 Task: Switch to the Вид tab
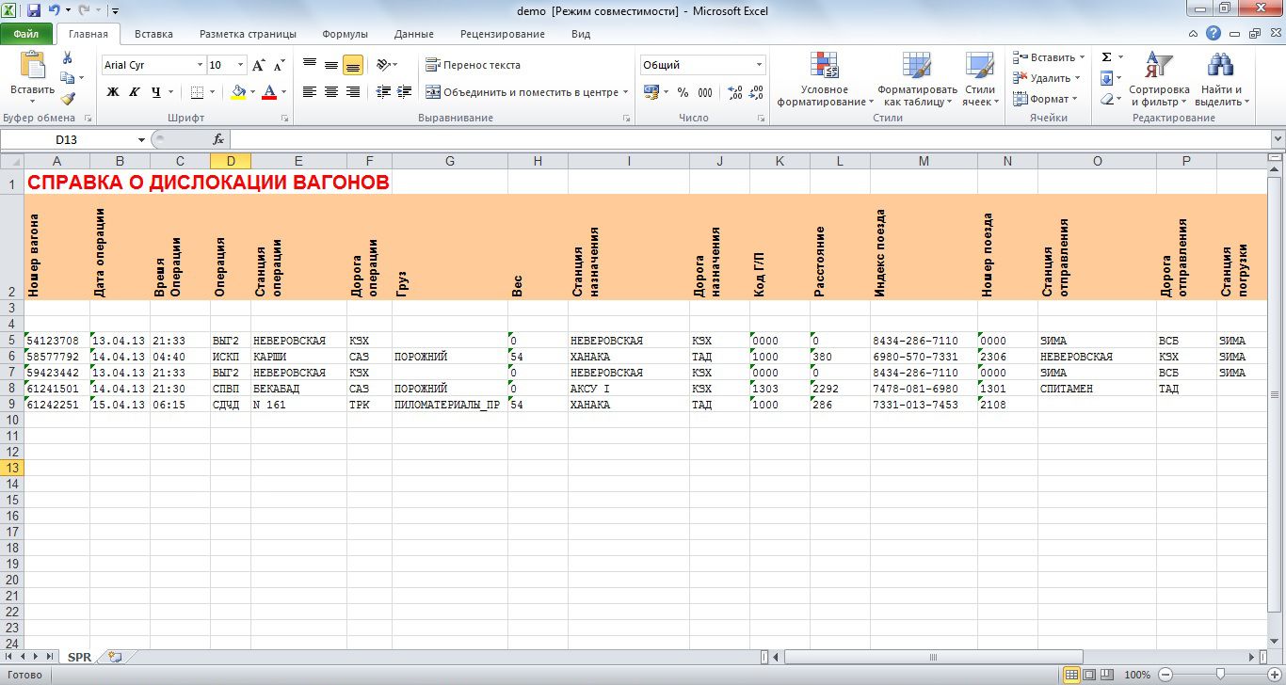click(581, 34)
